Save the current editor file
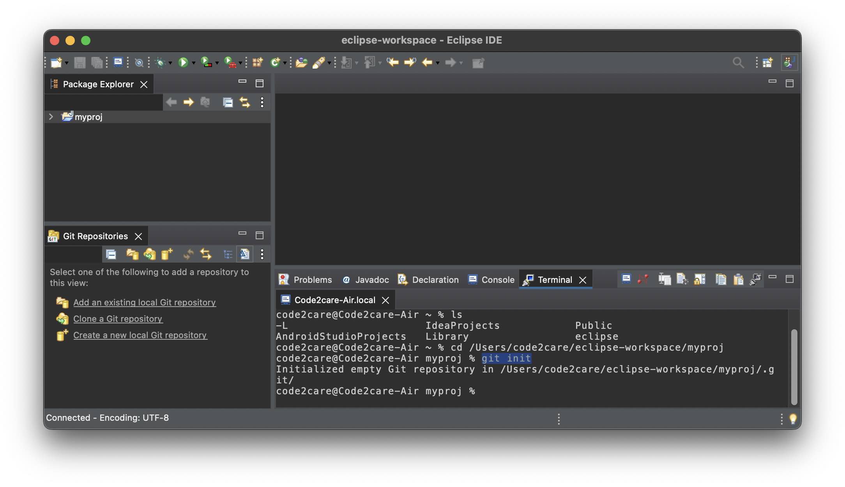The image size is (845, 487). (x=80, y=62)
